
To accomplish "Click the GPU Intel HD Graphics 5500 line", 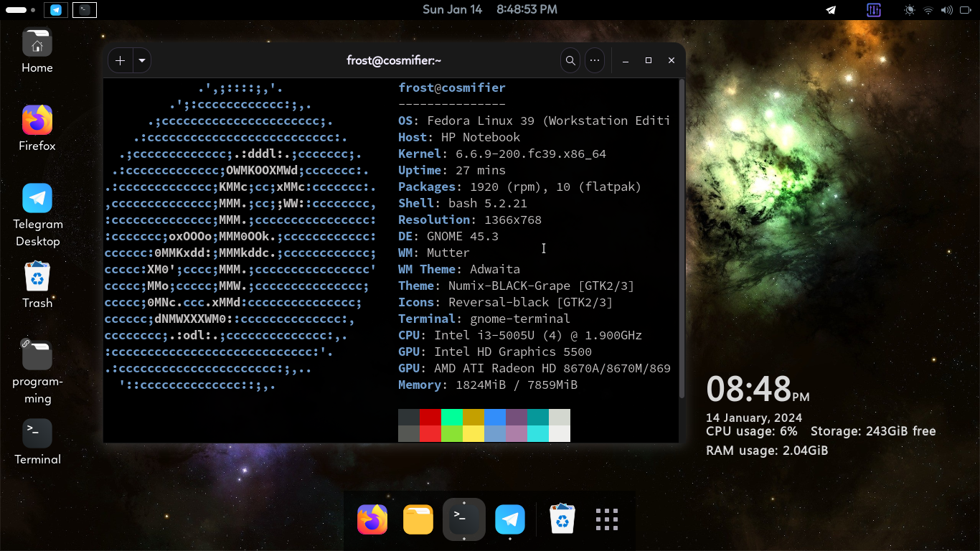I will (495, 352).
